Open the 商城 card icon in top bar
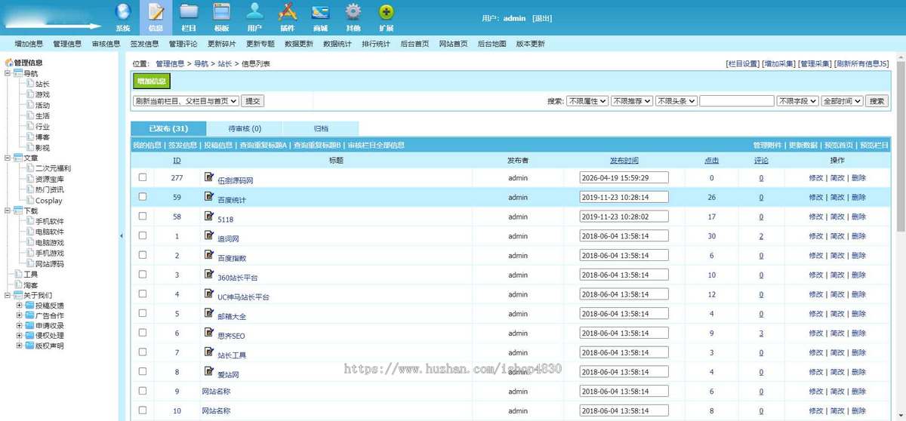The image size is (906, 421). [x=320, y=12]
